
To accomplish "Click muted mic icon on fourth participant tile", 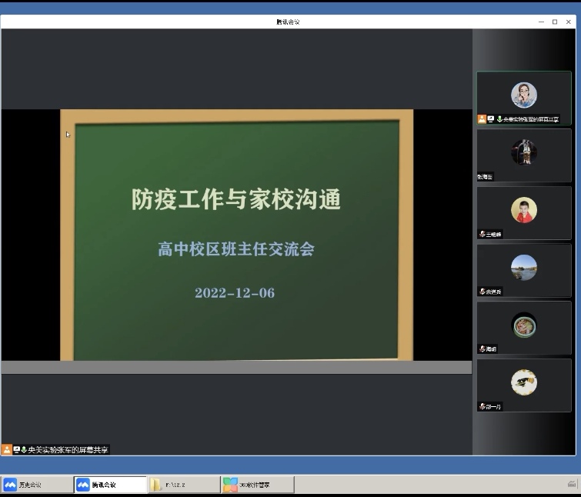I will click(482, 292).
